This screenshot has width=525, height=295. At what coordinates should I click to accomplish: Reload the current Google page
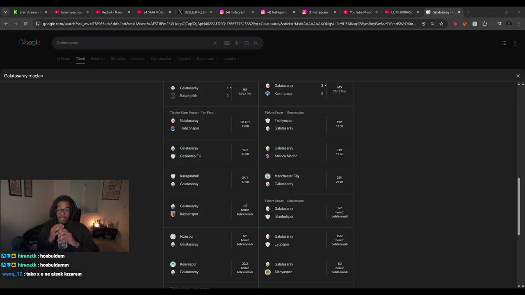coord(25,24)
